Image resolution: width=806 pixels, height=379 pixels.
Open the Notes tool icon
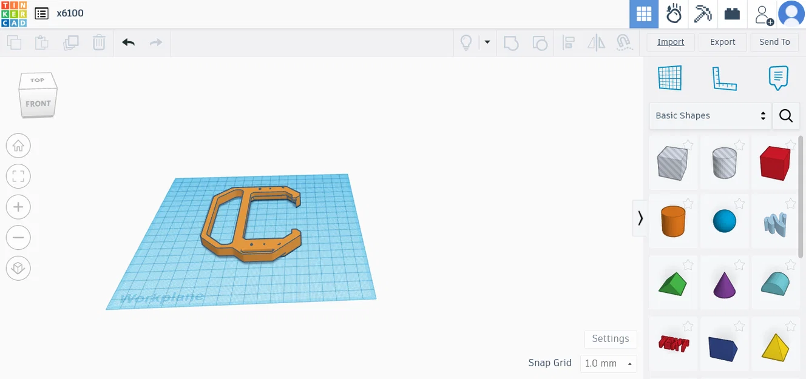tap(778, 78)
